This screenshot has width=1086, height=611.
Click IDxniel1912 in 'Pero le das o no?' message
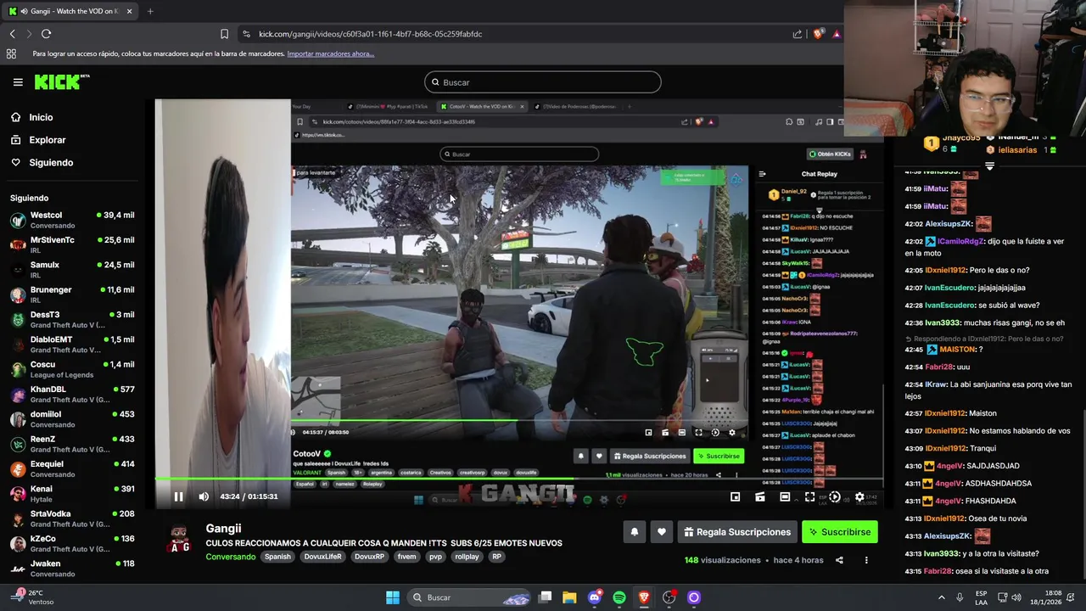[x=945, y=270]
